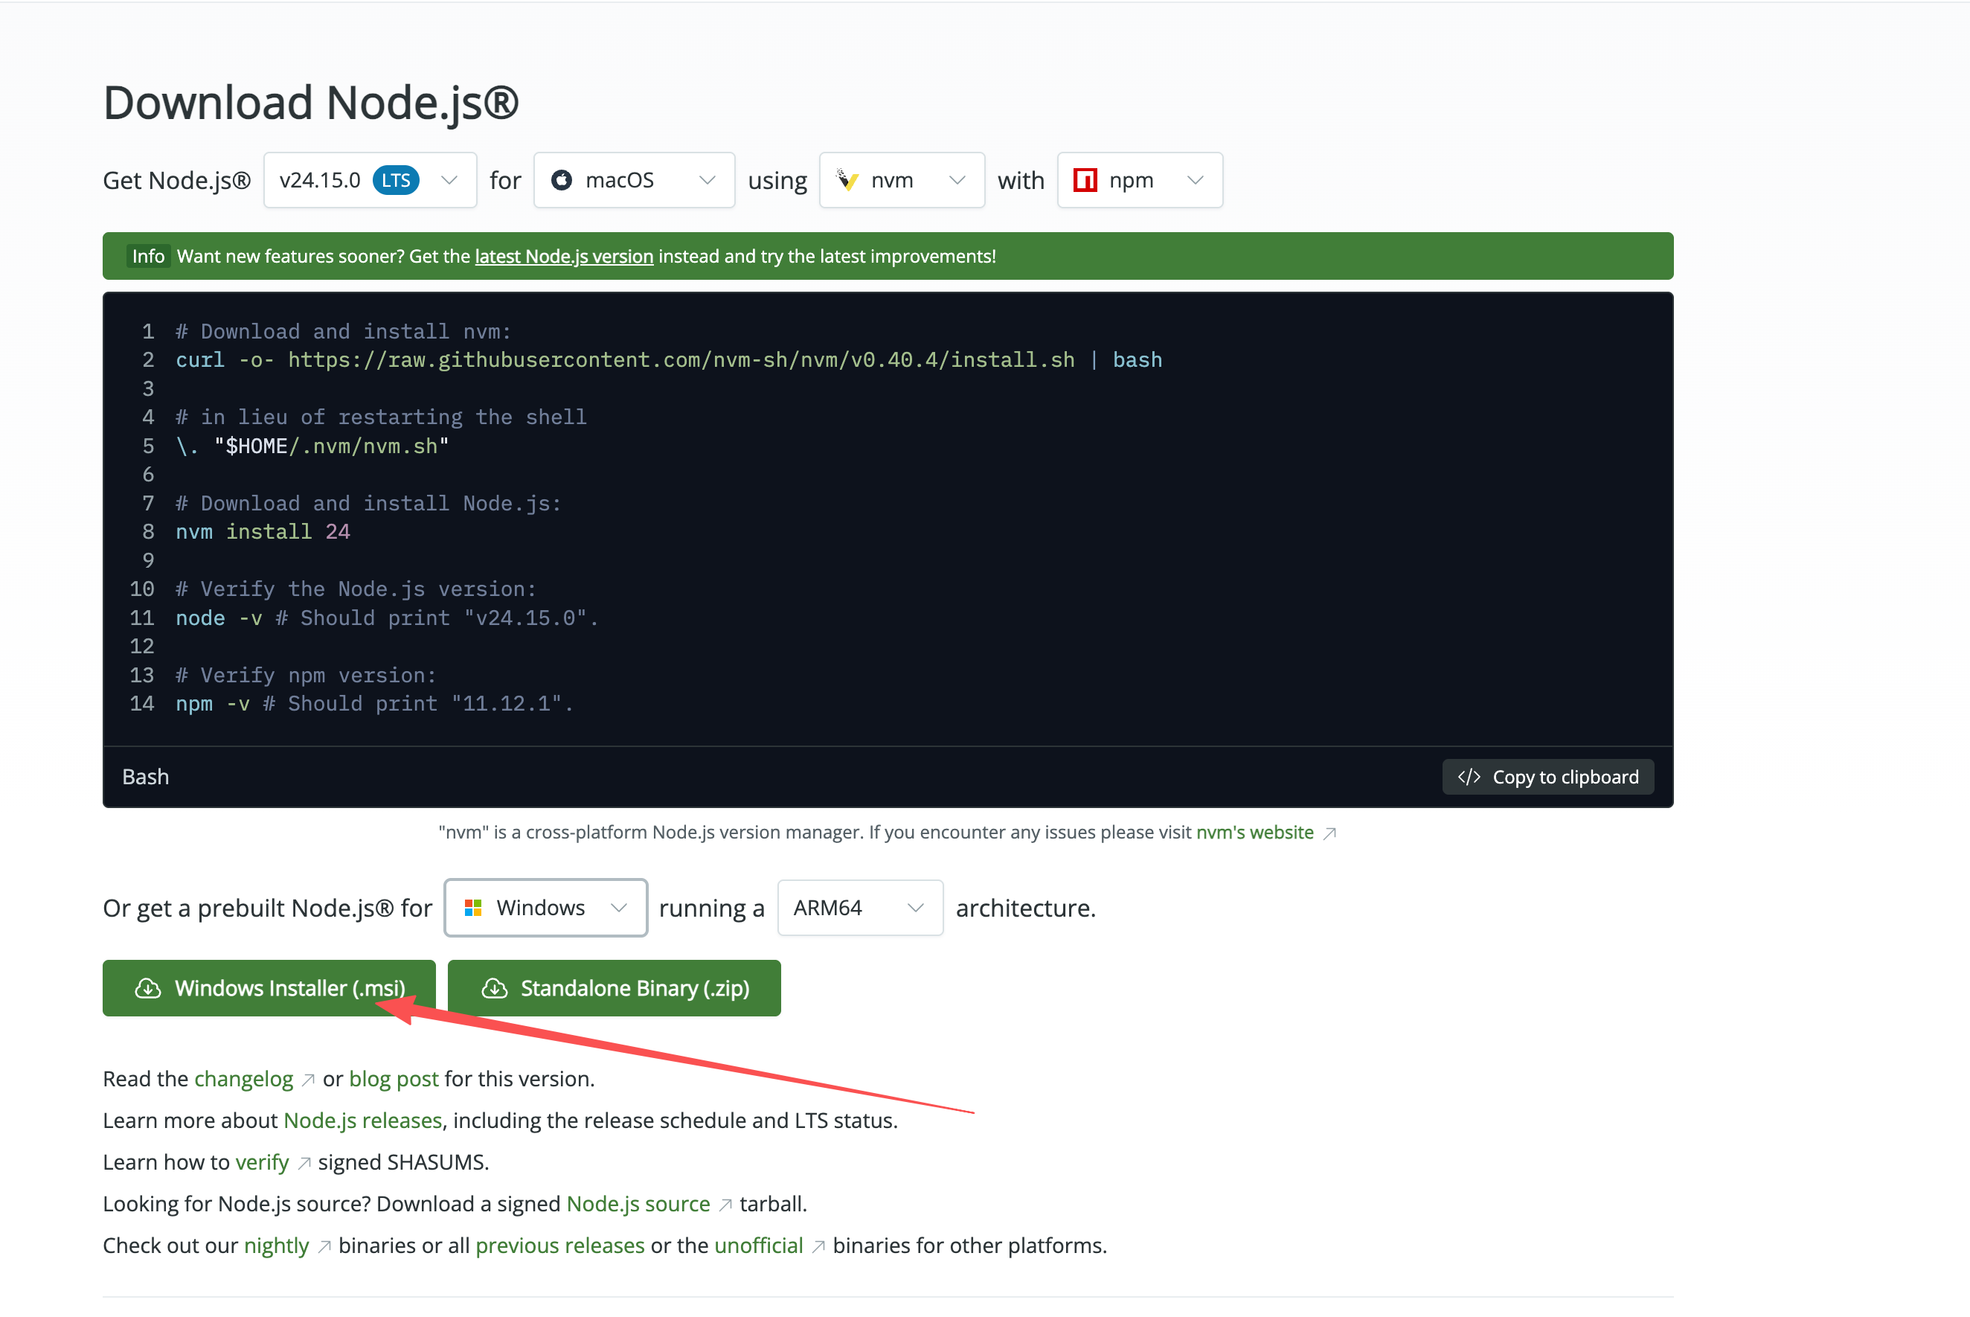The height and width of the screenshot is (1317, 1970).
Task: Download the Windows Installer (.msi)
Action: [269, 988]
